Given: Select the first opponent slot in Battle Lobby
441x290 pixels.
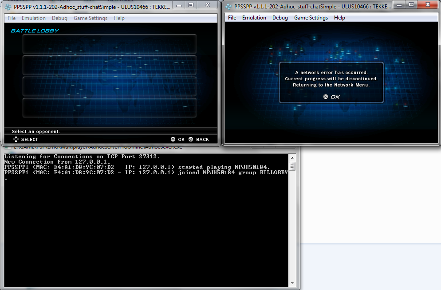Looking at the screenshot, I should [x=109, y=43].
